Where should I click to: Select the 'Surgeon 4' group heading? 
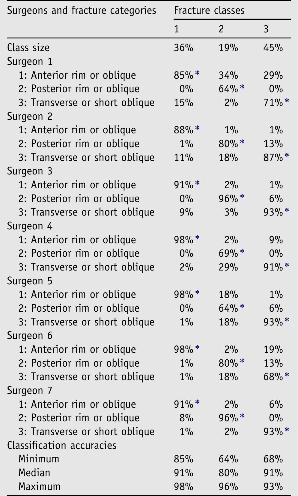point(30,226)
